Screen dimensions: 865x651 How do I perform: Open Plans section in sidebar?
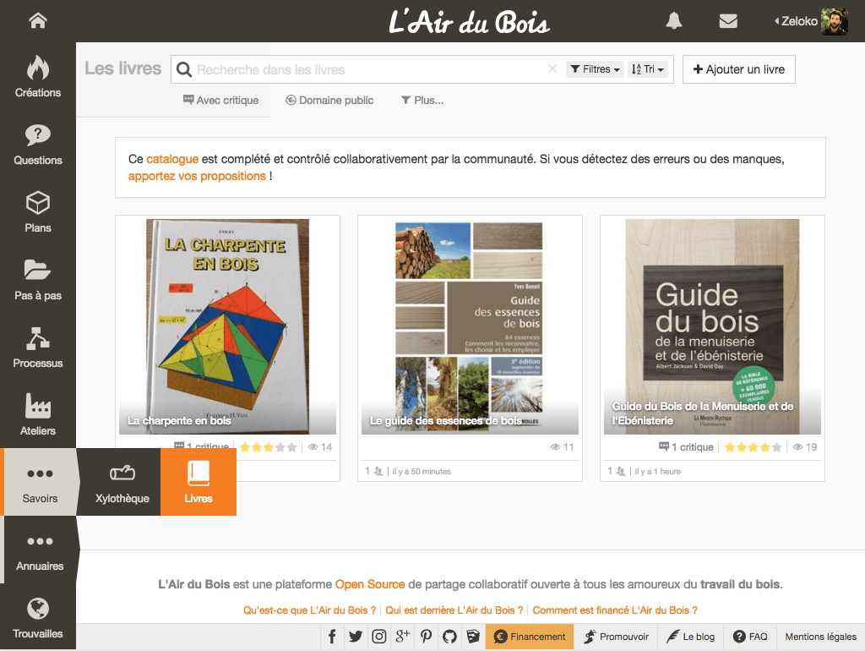[37, 212]
